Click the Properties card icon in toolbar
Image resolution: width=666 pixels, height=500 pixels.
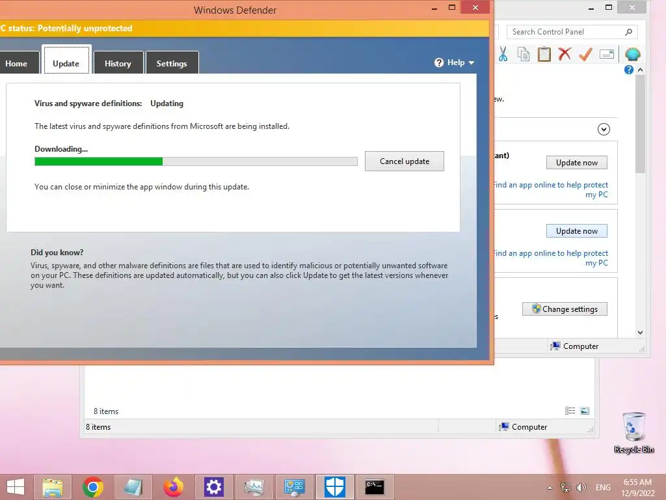coord(607,54)
